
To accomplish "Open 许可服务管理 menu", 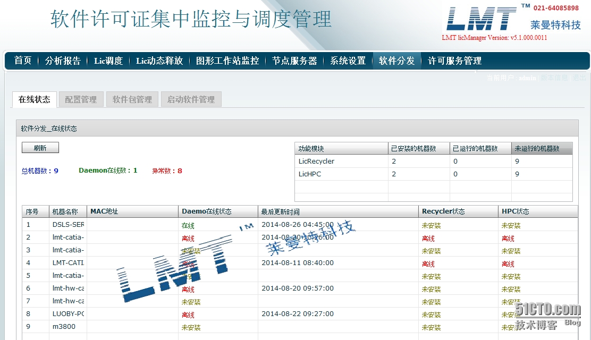I will pos(454,61).
